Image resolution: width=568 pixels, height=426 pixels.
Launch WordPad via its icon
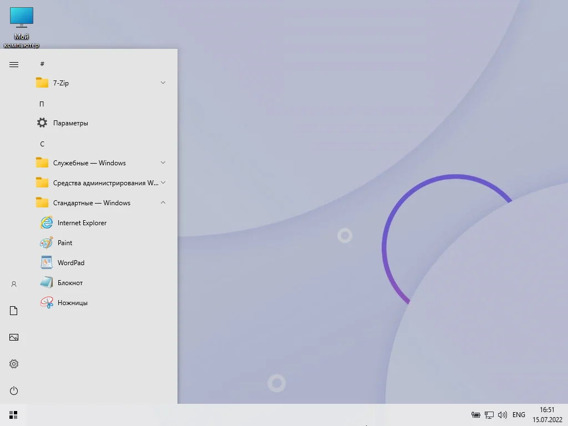click(47, 262)
